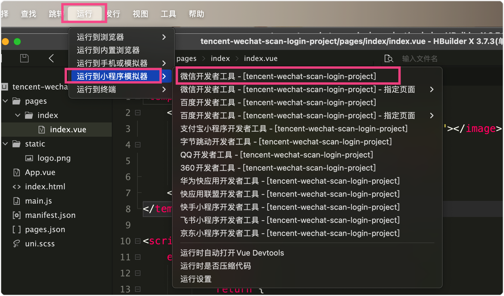Collapse code fold marker on line 10

point(138,241)
